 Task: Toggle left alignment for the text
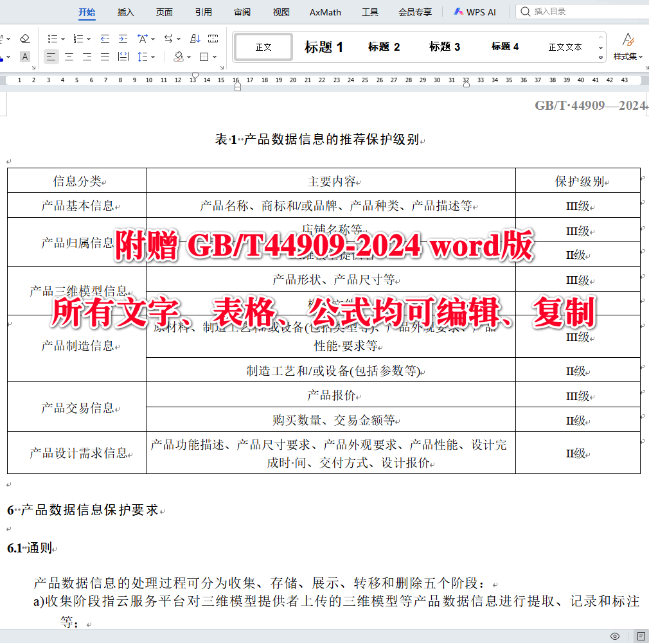[x=51, y=57]
